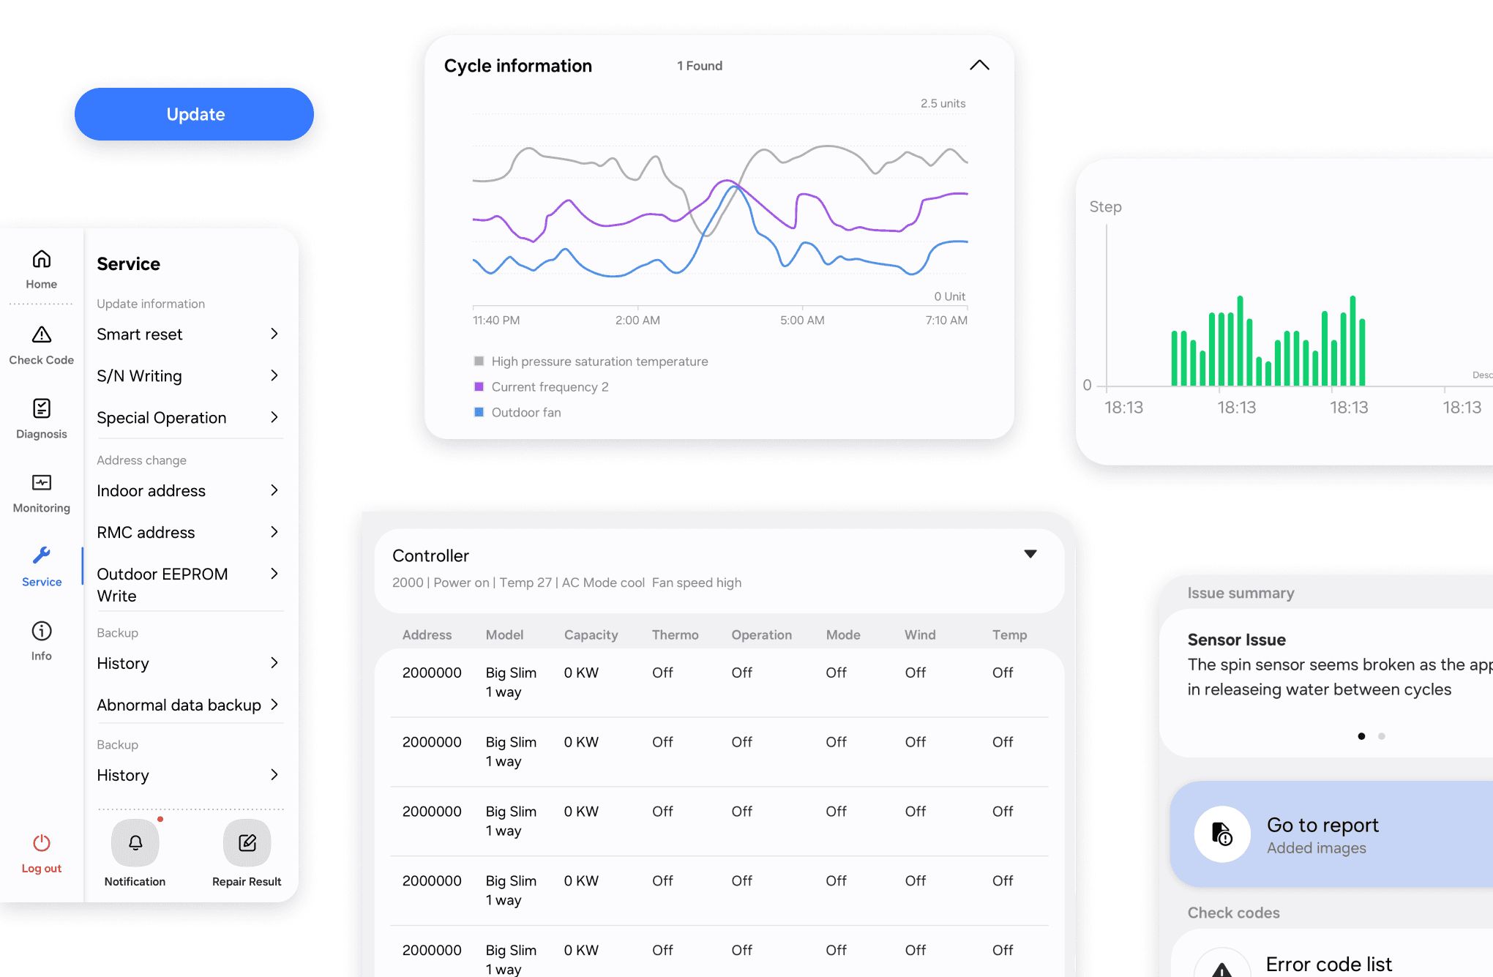Open the Notification bell icon

tap(135, 843)
